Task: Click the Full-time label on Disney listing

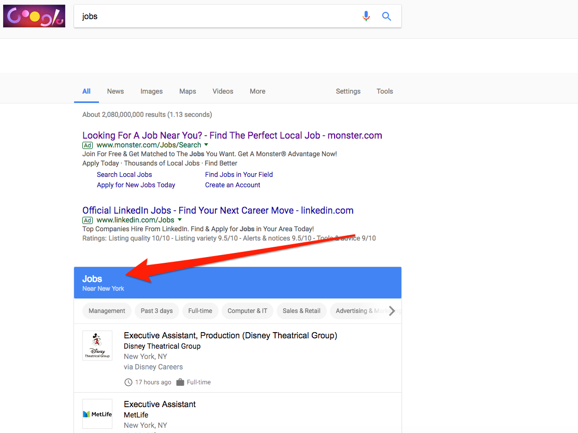Action: tap(199, 382)
